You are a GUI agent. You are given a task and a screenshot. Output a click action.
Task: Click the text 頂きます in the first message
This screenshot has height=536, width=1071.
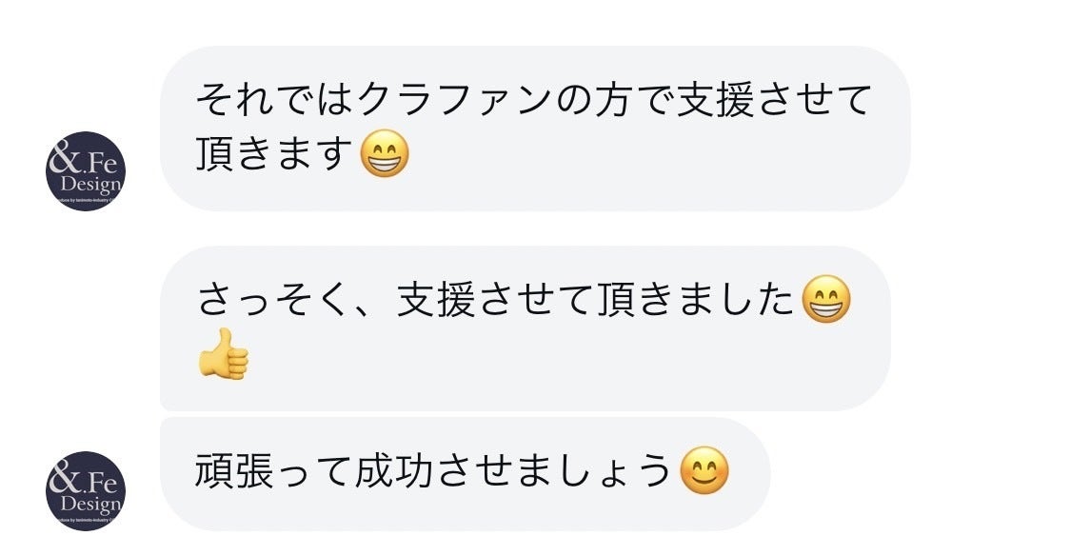(x=275, y=155)
